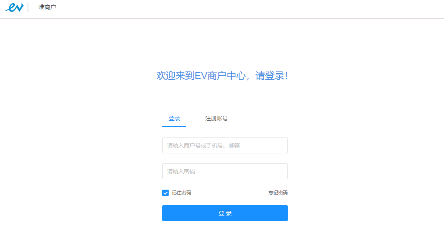The width and height of the screenshot is (444, 249).
Task: Click the blue underline beneath the 登录 tab
Action: tap(174, 126)
